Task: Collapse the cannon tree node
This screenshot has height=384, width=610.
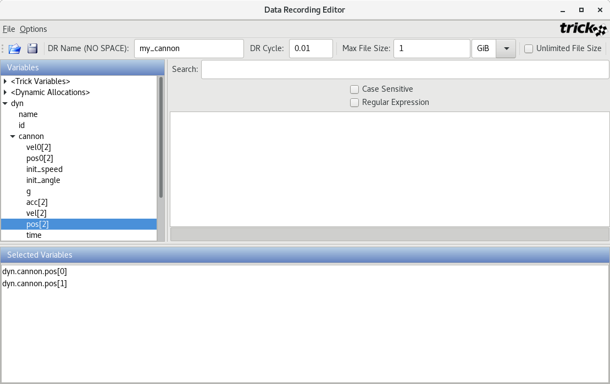Action: [13, 137]
